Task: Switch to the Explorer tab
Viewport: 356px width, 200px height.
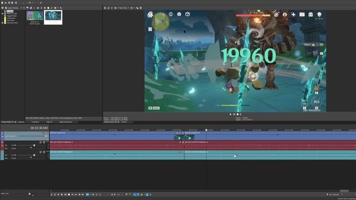Action: [x=21, y=122]
